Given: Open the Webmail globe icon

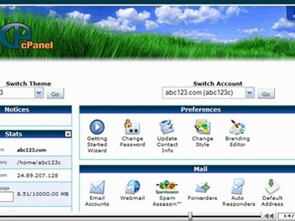Looking at the screenshot, I should click(x=132, y=187).
